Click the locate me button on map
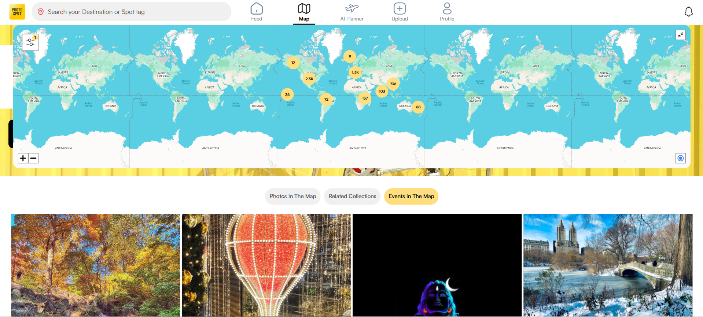Viewport: 703px width, 317px height. [681, 158]
